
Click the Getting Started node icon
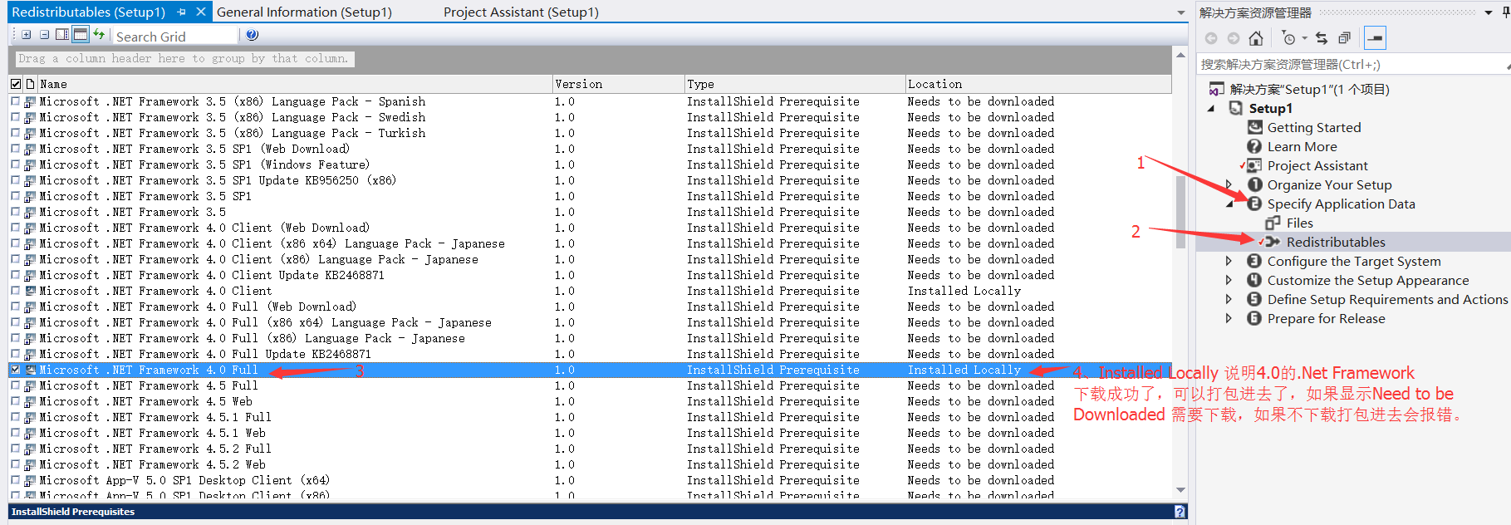tap(1255, 127)
